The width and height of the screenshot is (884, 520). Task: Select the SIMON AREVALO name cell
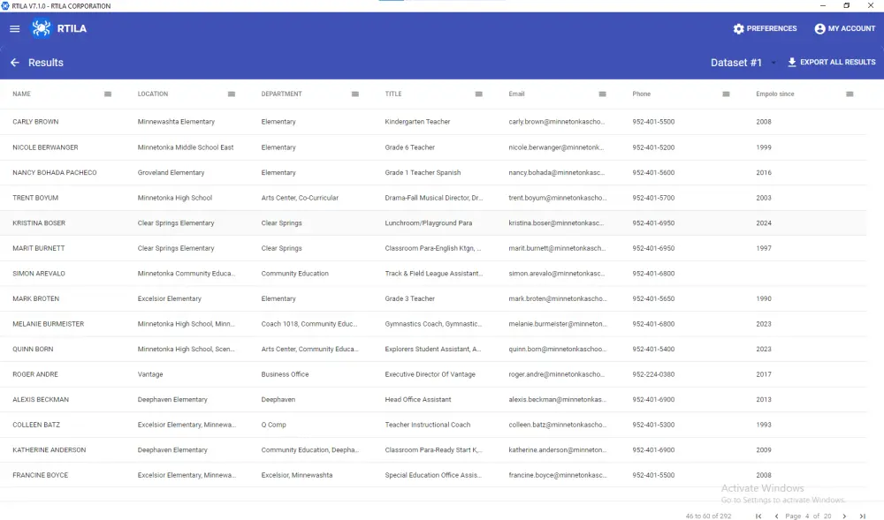[39, 274]
